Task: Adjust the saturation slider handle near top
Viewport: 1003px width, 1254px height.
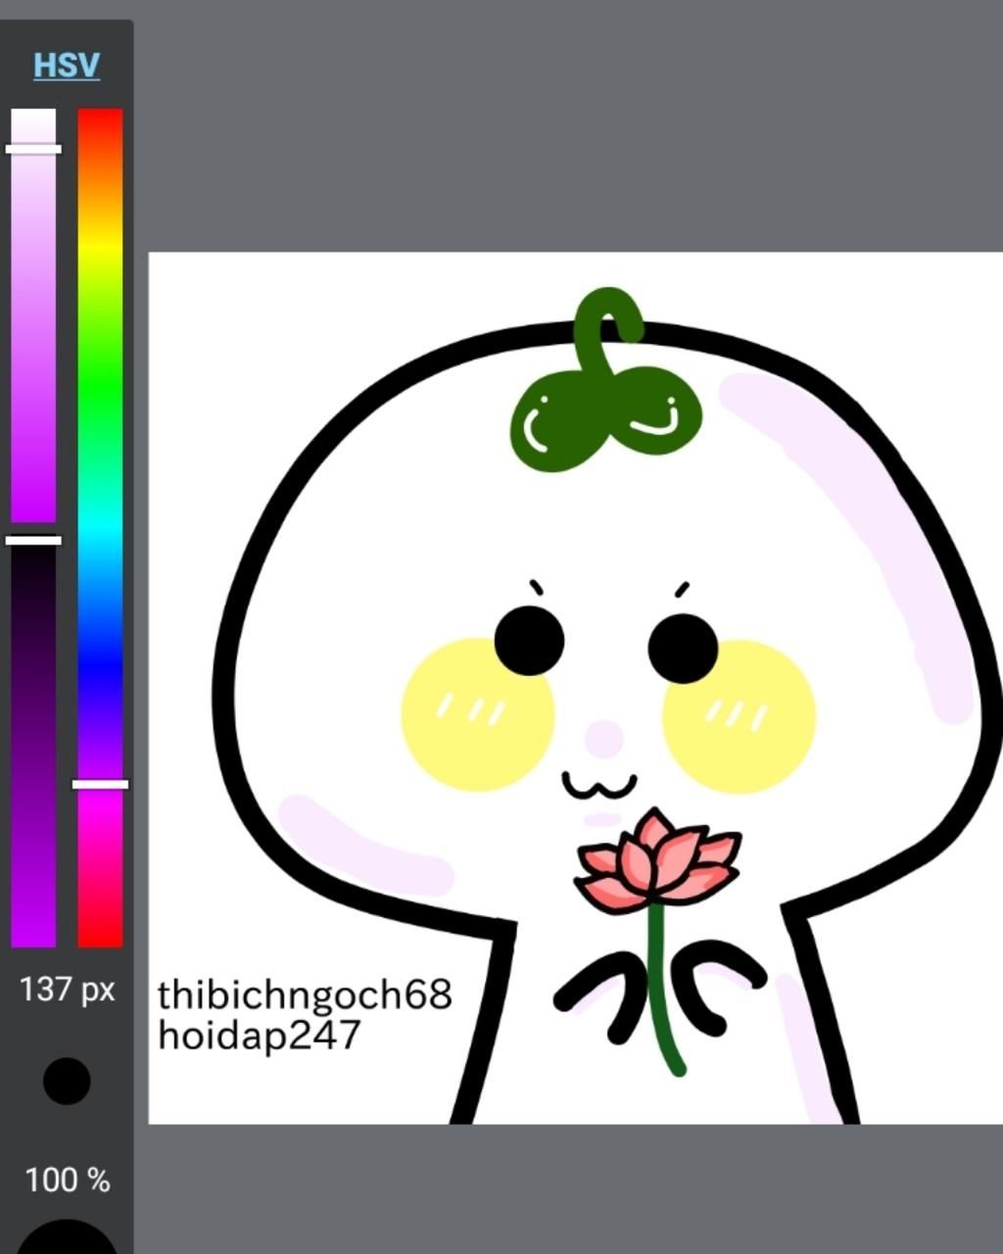Action: click(33, 149)
